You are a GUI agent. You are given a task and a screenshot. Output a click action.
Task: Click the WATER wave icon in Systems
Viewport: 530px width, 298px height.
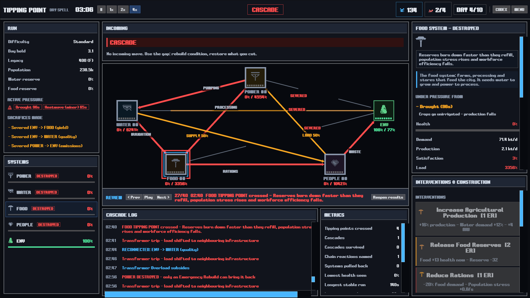coord(11,191)
